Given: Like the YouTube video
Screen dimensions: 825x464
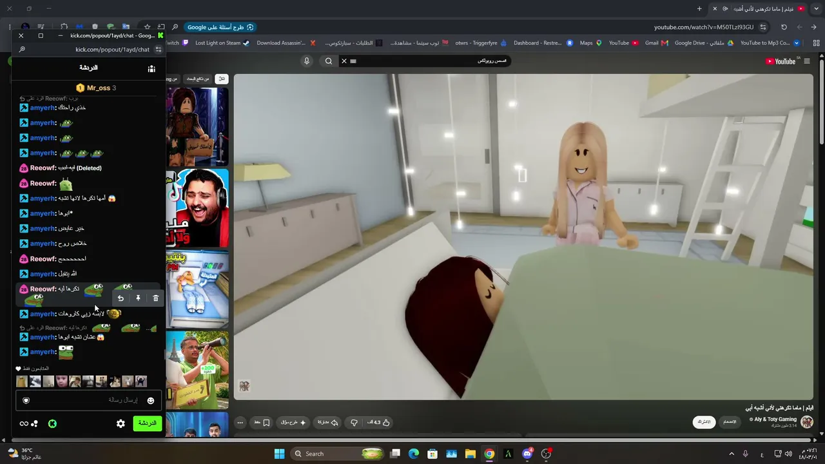Looking at the screenshot, I should [378, 422].
